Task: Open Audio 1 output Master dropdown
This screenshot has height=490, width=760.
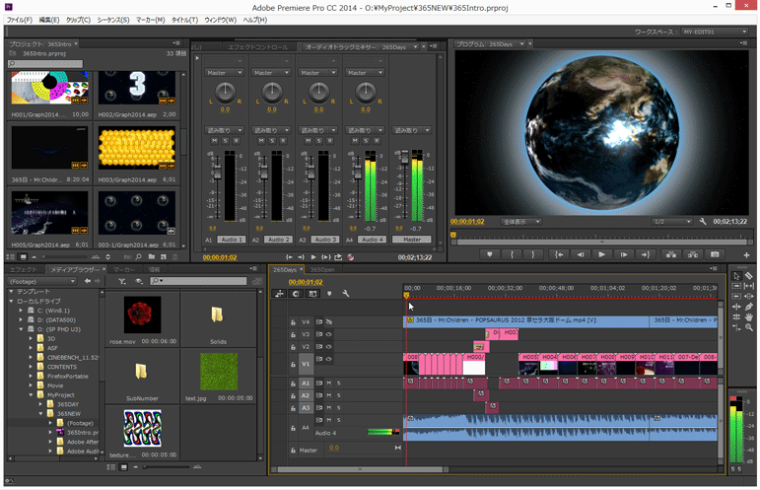Action: [x=225, y=73]
